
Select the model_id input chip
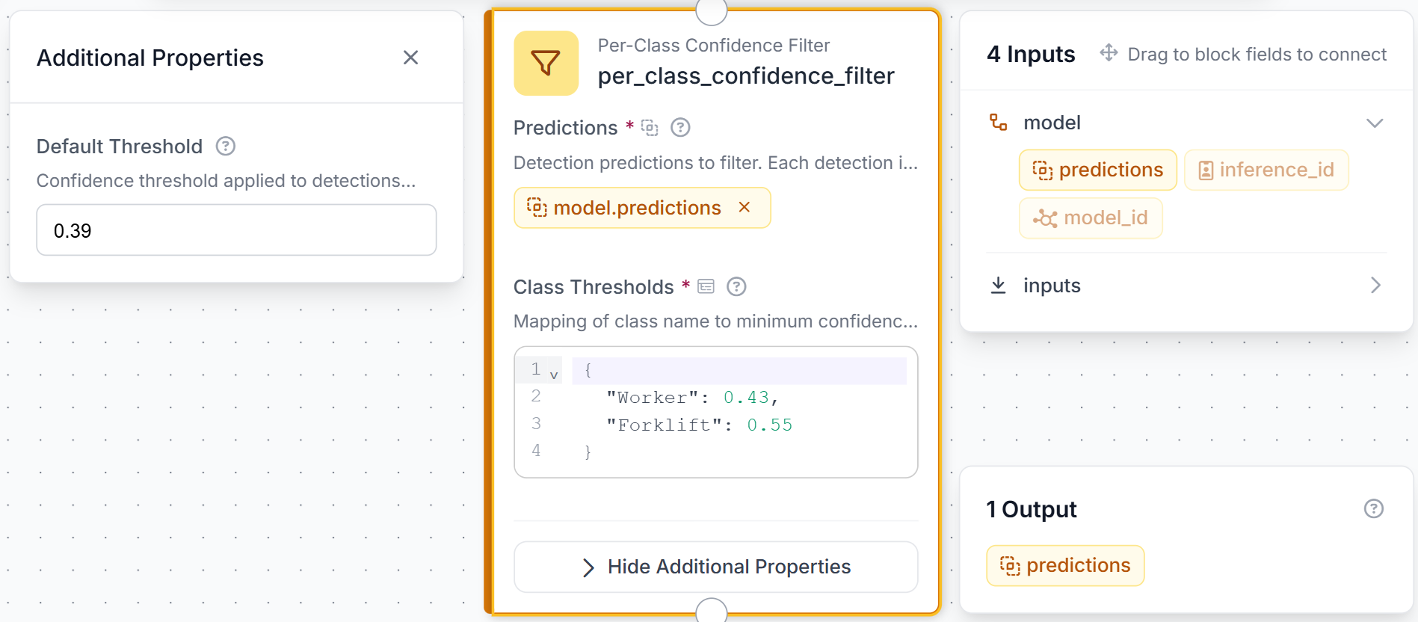(x=1091, y=218)
